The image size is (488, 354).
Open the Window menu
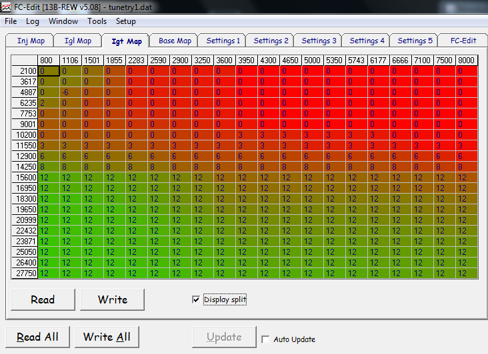click(63, 21)
